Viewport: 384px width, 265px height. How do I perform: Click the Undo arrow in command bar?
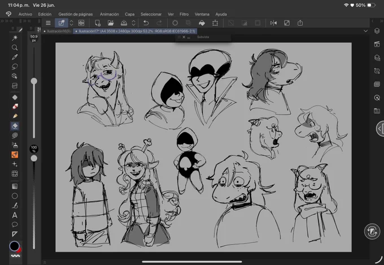pyautogui.click(x=146, y=23)
